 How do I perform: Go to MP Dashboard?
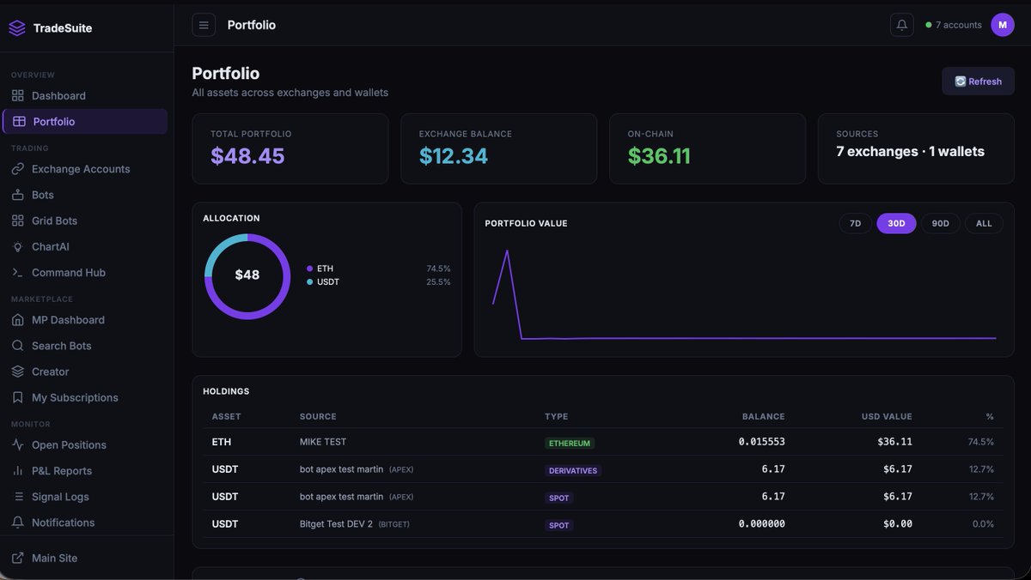coord(85,320)
